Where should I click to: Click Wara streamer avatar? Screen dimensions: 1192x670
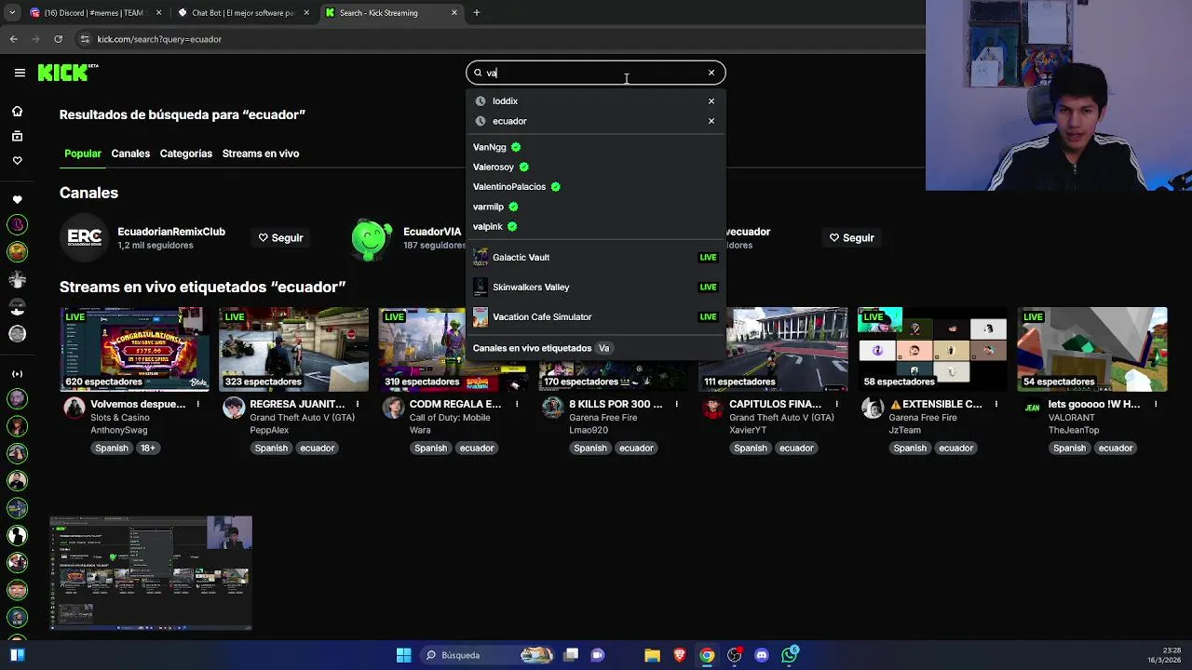point(394,408)
